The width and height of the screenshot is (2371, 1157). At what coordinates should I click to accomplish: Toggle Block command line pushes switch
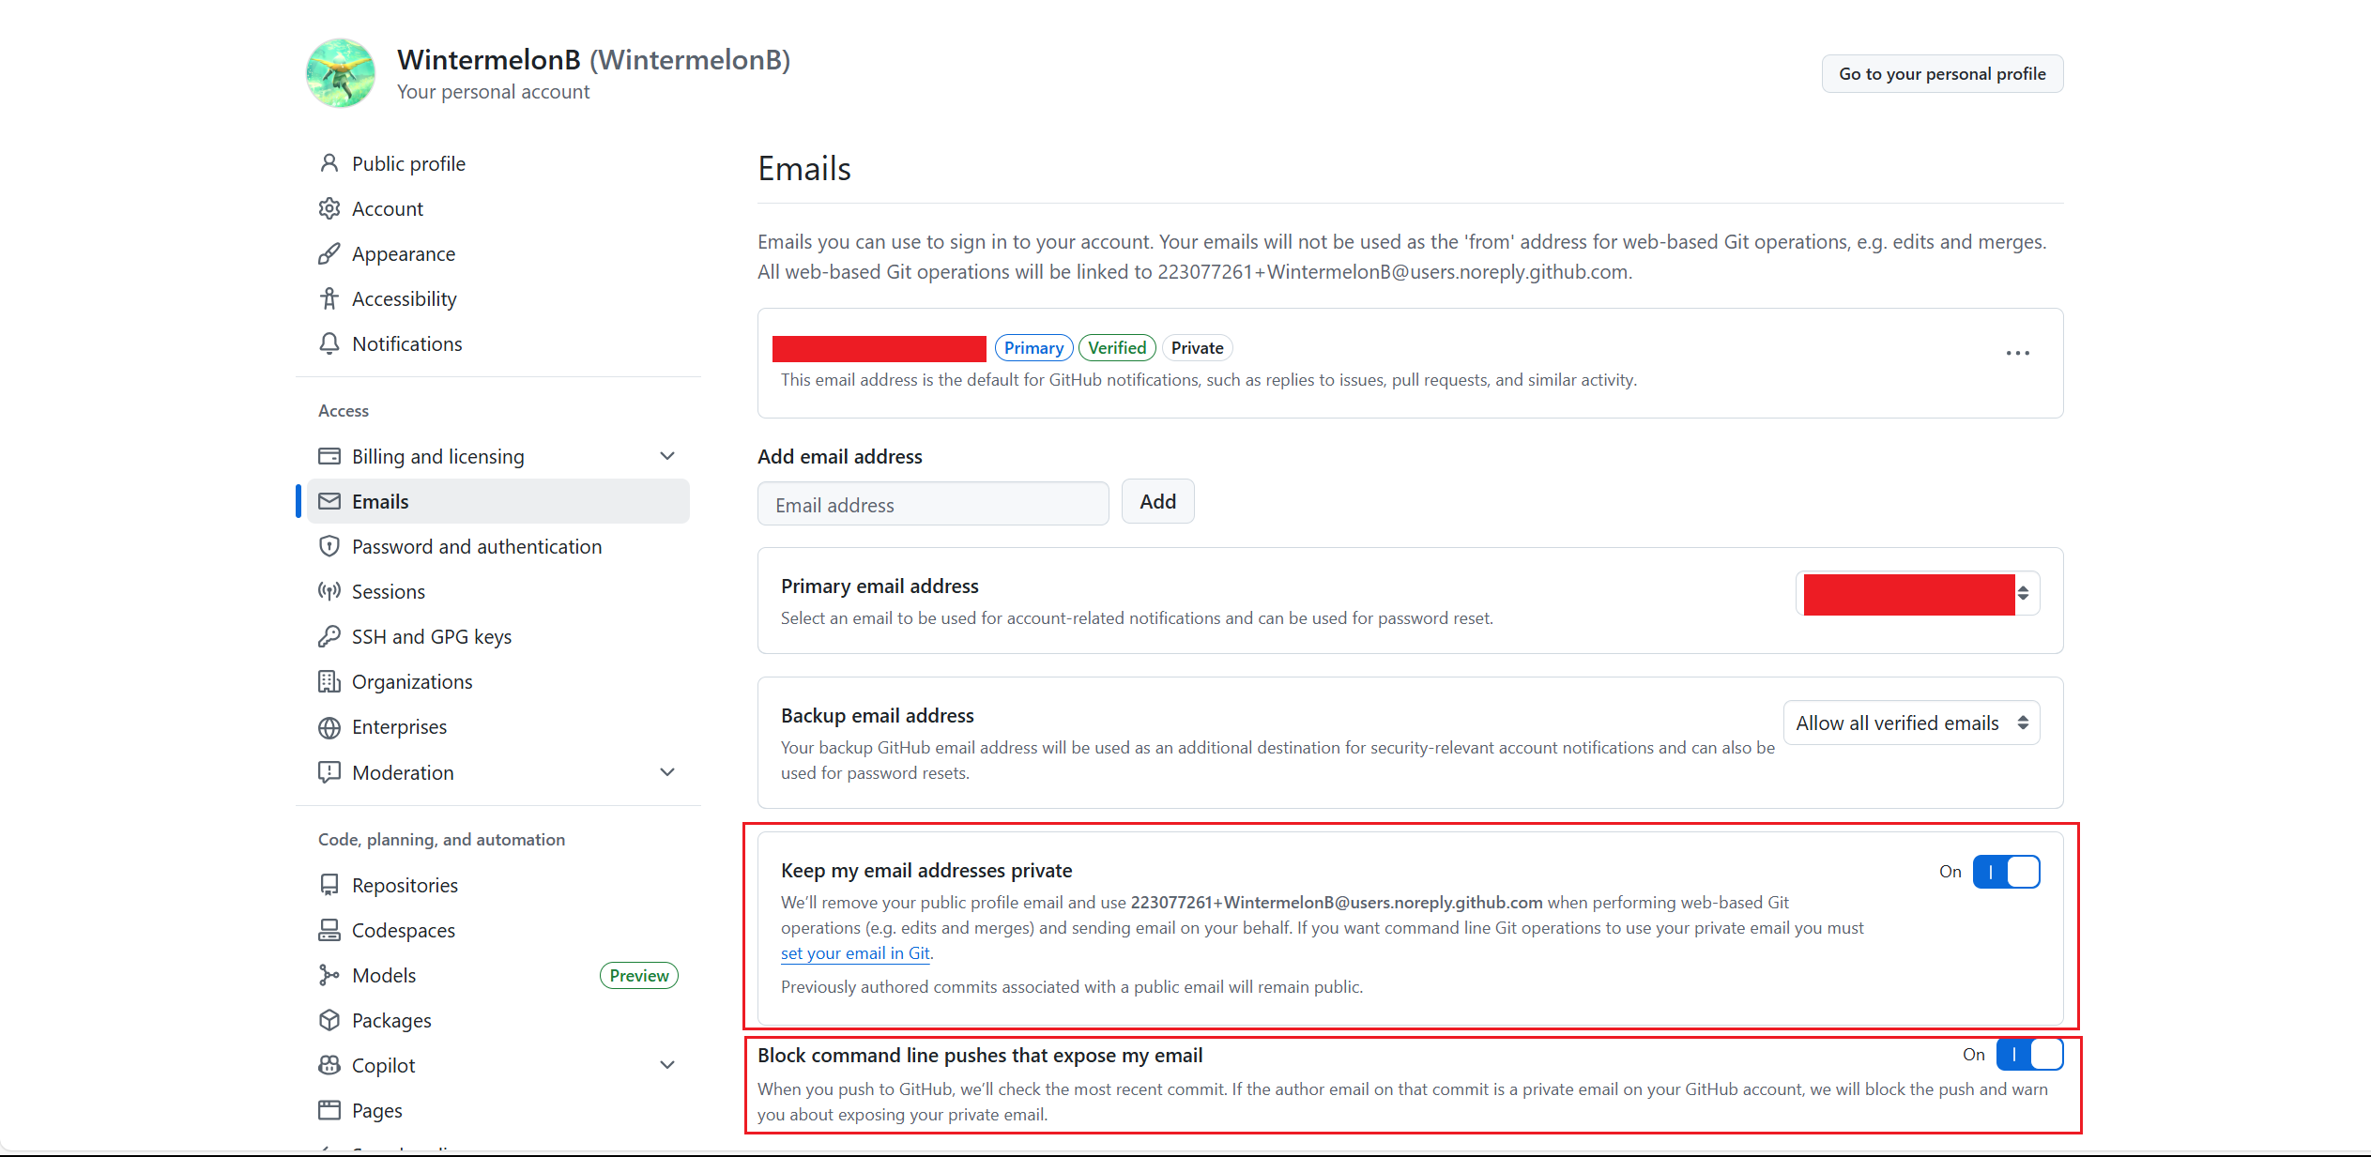pyautogui.click(x=2029, y=1055)
